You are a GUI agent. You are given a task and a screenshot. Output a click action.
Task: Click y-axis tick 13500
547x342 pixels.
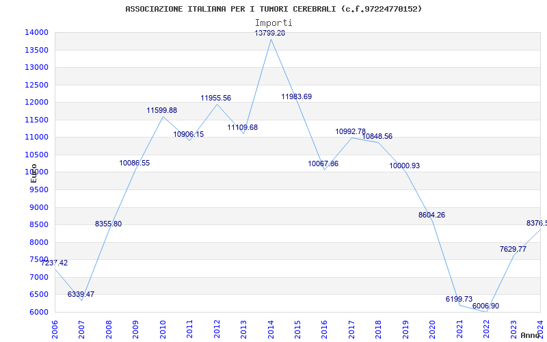(x=36, y=50)
